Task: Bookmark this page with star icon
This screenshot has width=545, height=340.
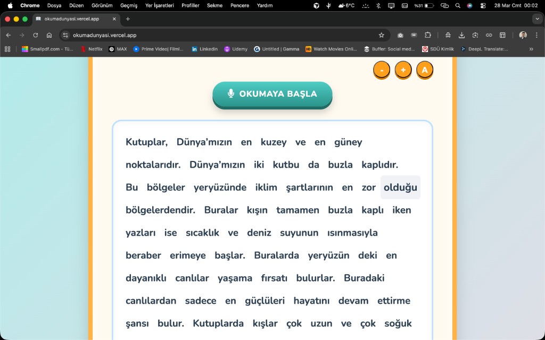Action: pos(381,35)
